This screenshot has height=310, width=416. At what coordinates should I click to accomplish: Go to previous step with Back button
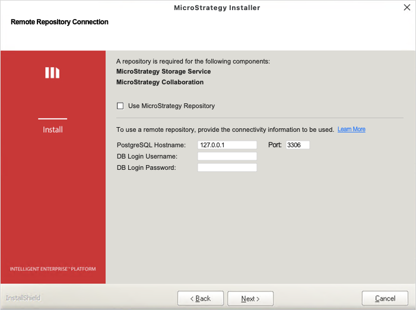click(201, 298)
